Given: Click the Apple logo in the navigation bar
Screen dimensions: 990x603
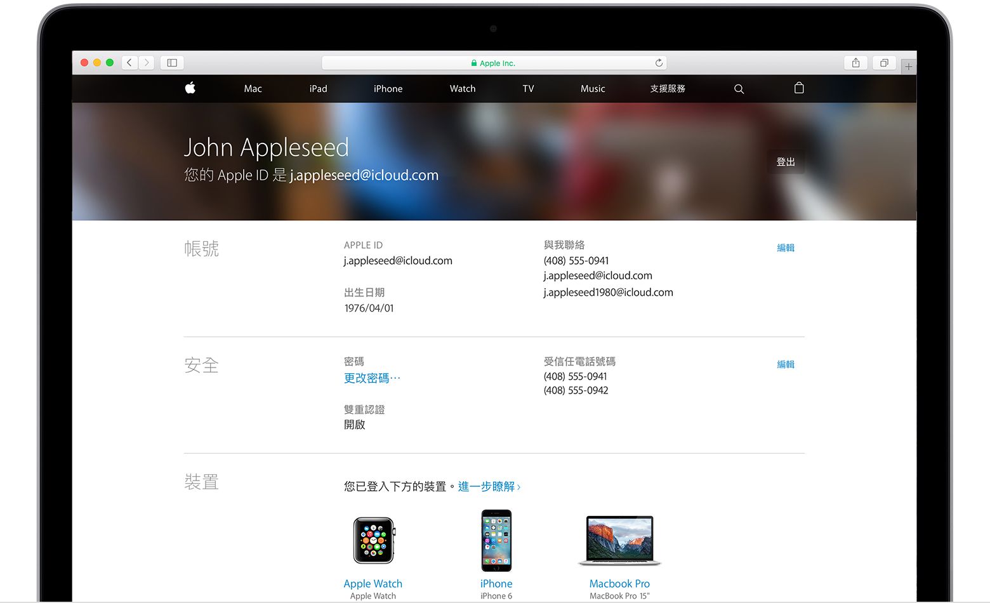Looking at the screenshot, I should click(x=190, y=88).
